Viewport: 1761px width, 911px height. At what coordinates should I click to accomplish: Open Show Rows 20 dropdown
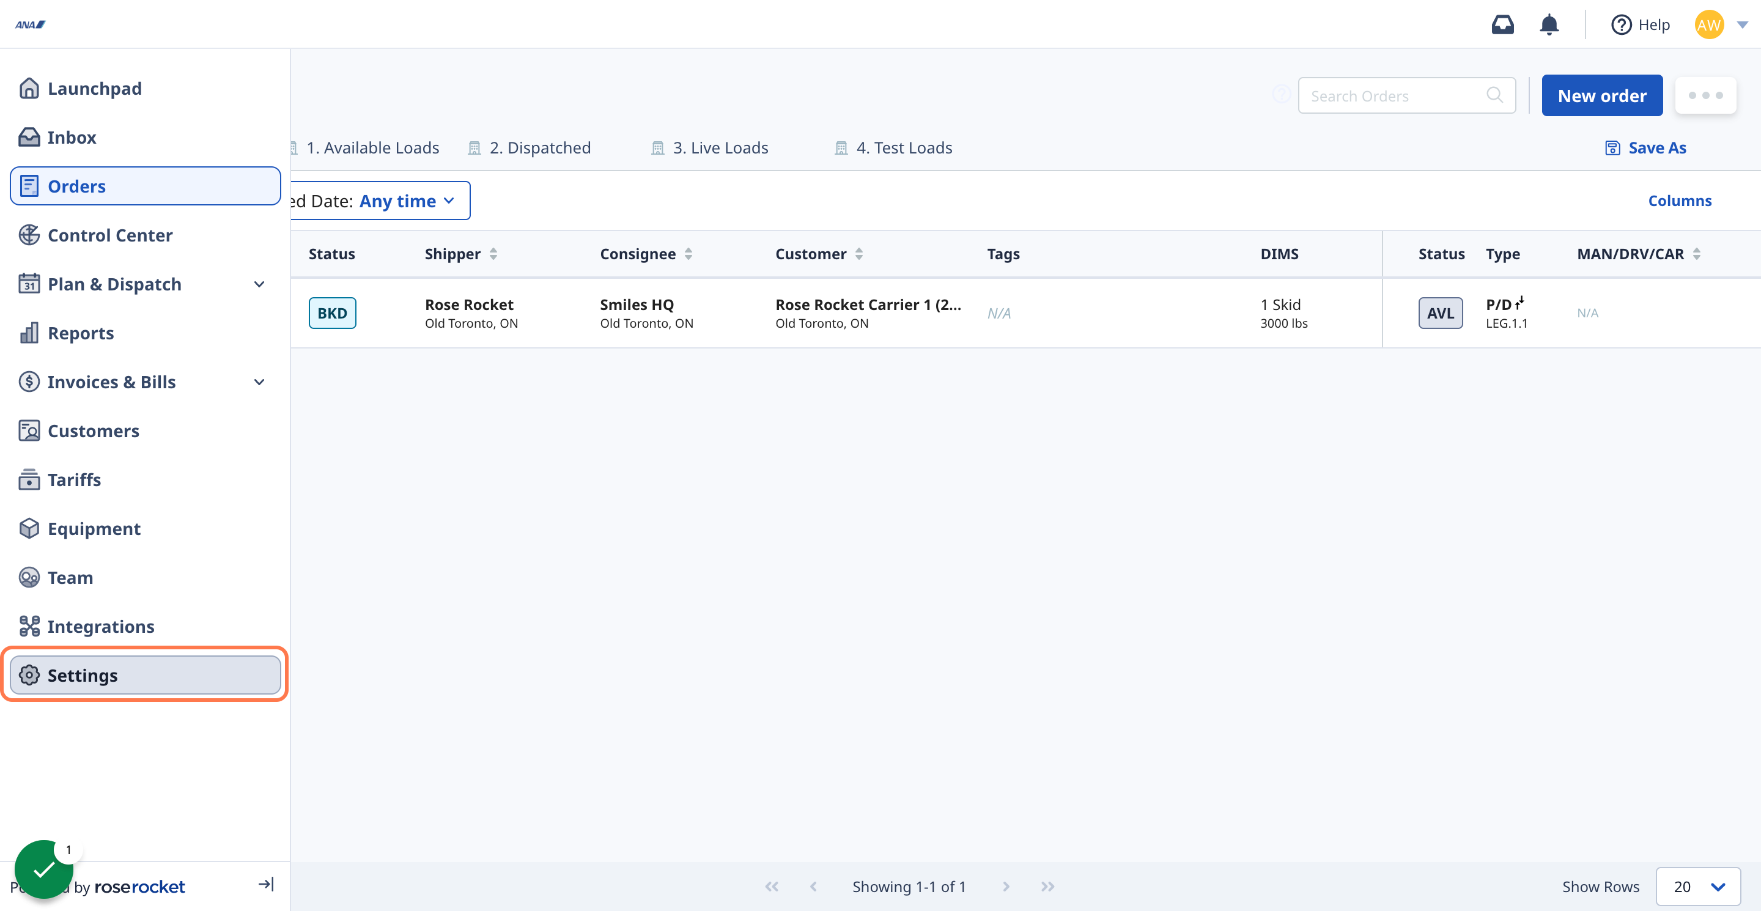point(1698,887)
